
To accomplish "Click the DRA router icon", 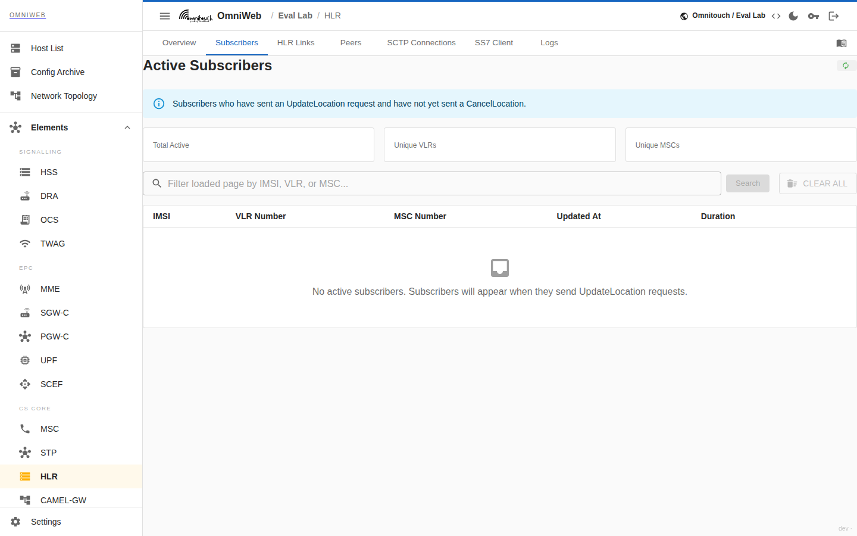I will [x=25, y=196].
